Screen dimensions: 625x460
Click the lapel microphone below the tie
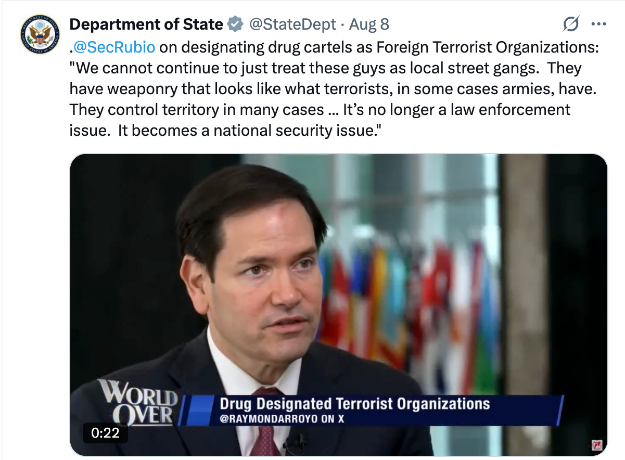click(x=296, y=444)
